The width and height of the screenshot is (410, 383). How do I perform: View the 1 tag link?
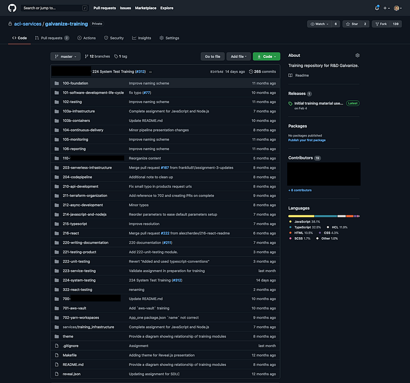(121, 56)
